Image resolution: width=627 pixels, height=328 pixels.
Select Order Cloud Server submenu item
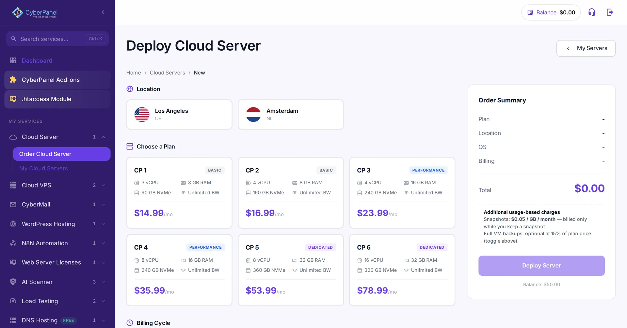[62, 154]
